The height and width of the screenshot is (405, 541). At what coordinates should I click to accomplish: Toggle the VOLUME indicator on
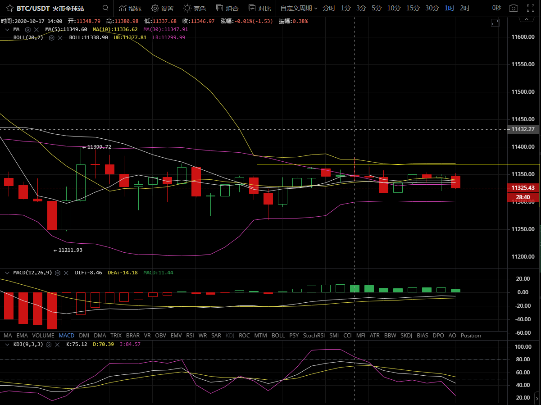(43, 336)
